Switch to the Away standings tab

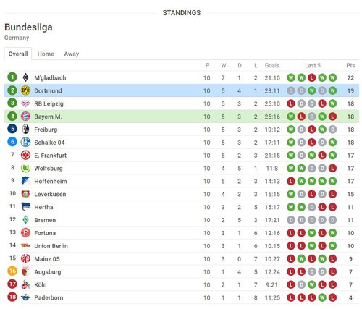[x=72, y=54]
